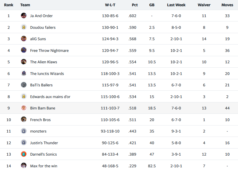Click the Last Week column header

(x=176, y=5)
